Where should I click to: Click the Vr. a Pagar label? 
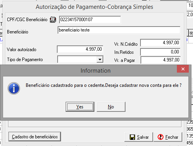(124, 60)
